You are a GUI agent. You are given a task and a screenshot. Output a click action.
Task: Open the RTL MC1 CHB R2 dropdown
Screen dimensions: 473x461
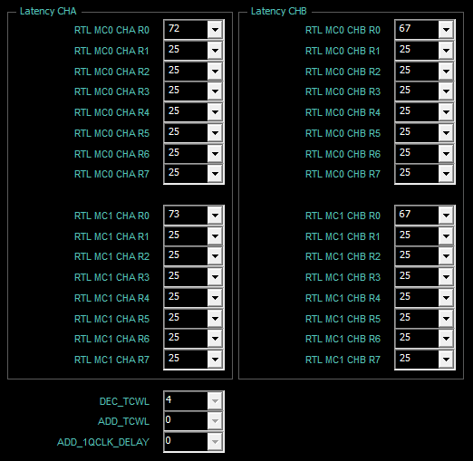446,256
